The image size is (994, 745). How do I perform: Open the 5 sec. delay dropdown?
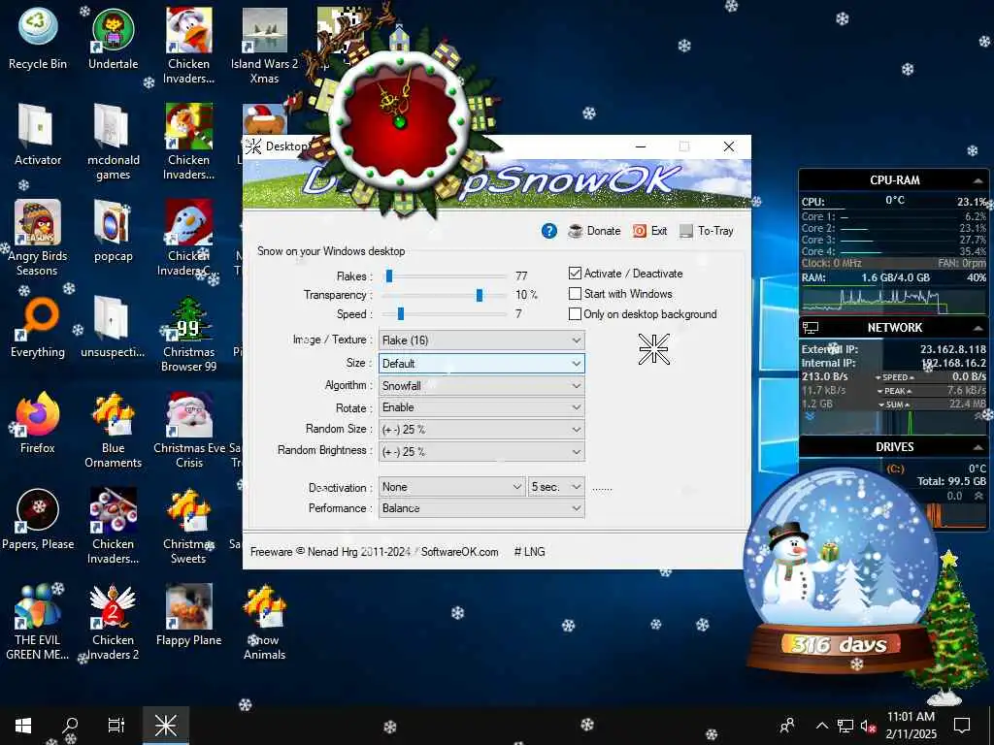tap(556, 487)
